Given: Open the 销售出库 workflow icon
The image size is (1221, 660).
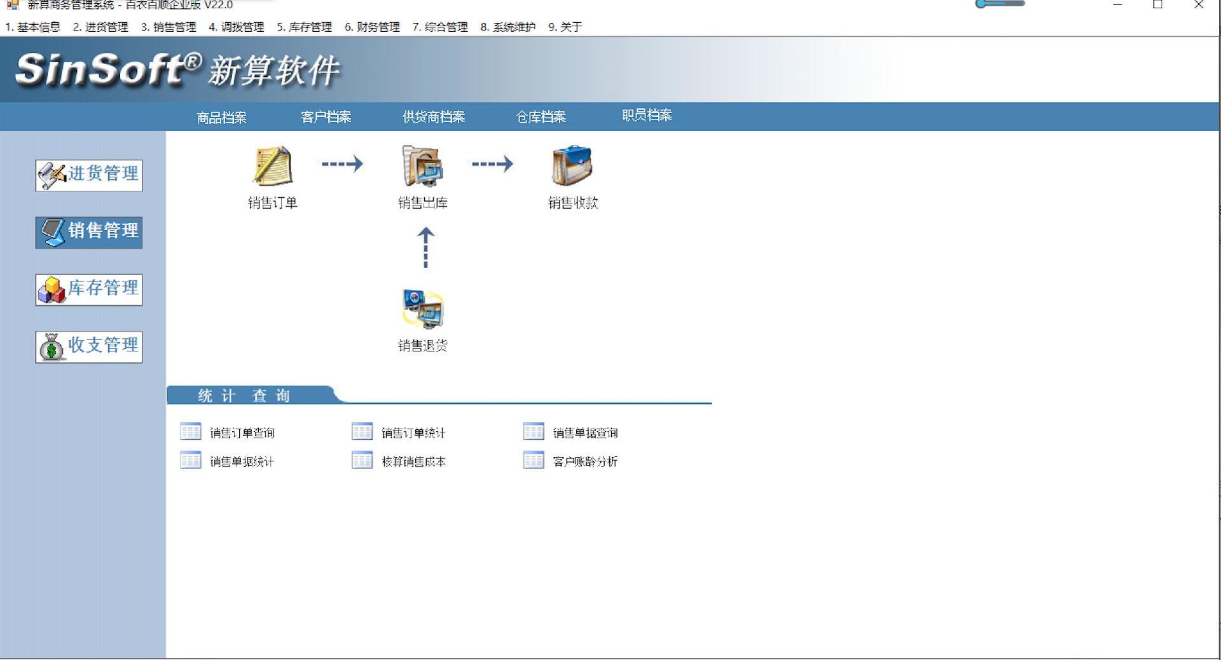Looking at the screenshot, I should 422,165.
